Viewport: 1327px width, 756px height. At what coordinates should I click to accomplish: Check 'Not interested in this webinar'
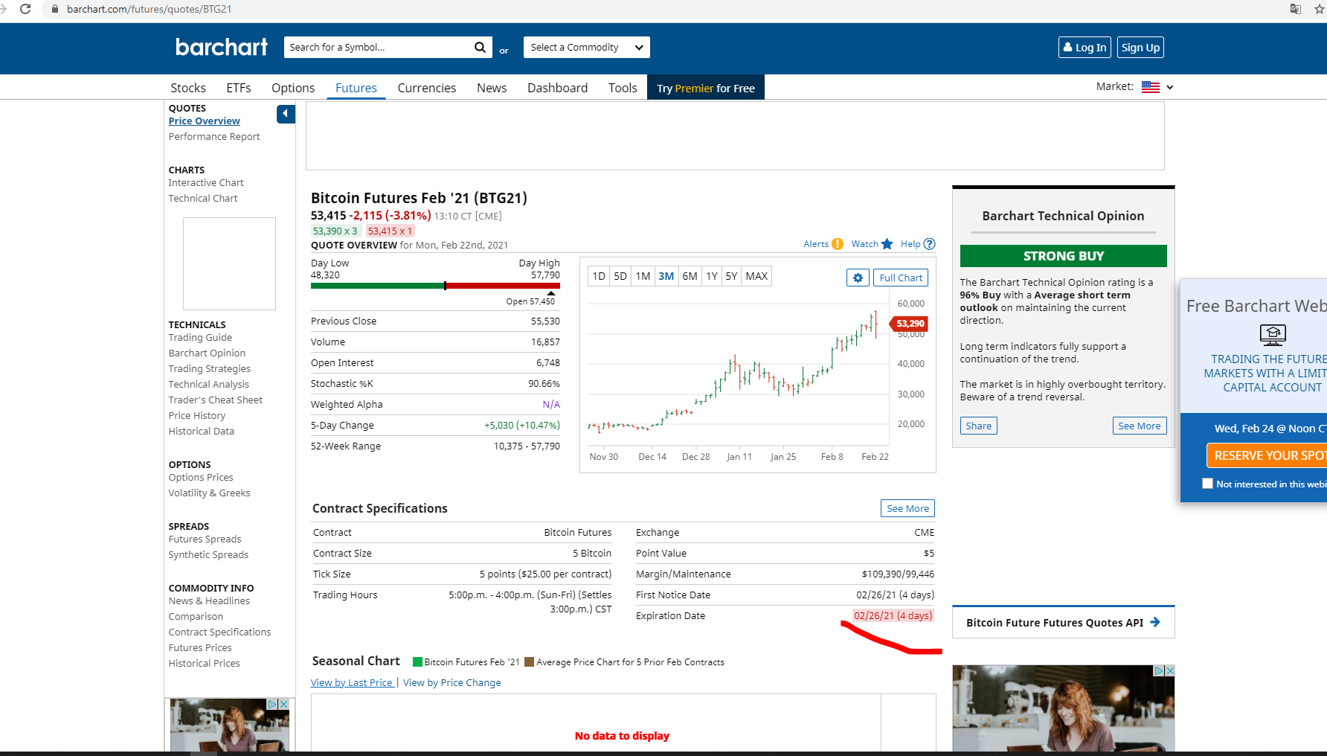pyautogui.click(x=1207, y=483)
